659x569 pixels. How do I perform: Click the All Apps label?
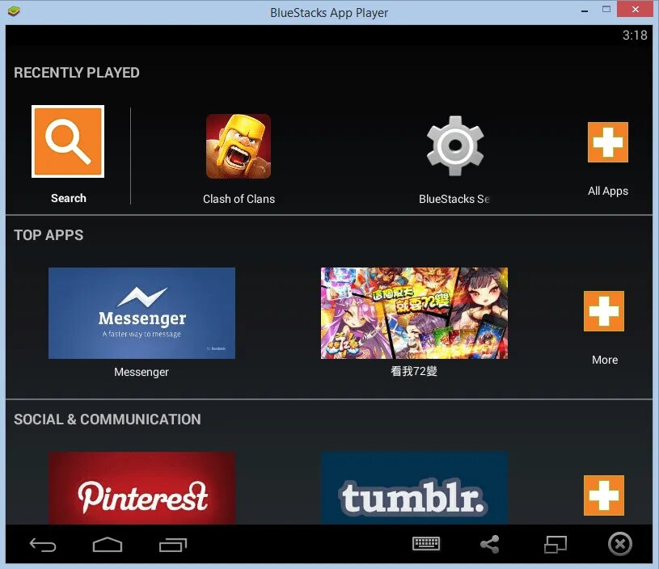pyautogui.click(x=608, y=192)
